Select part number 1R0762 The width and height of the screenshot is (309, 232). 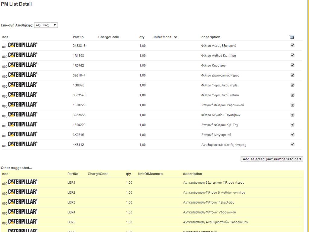[x=78, y=66]
